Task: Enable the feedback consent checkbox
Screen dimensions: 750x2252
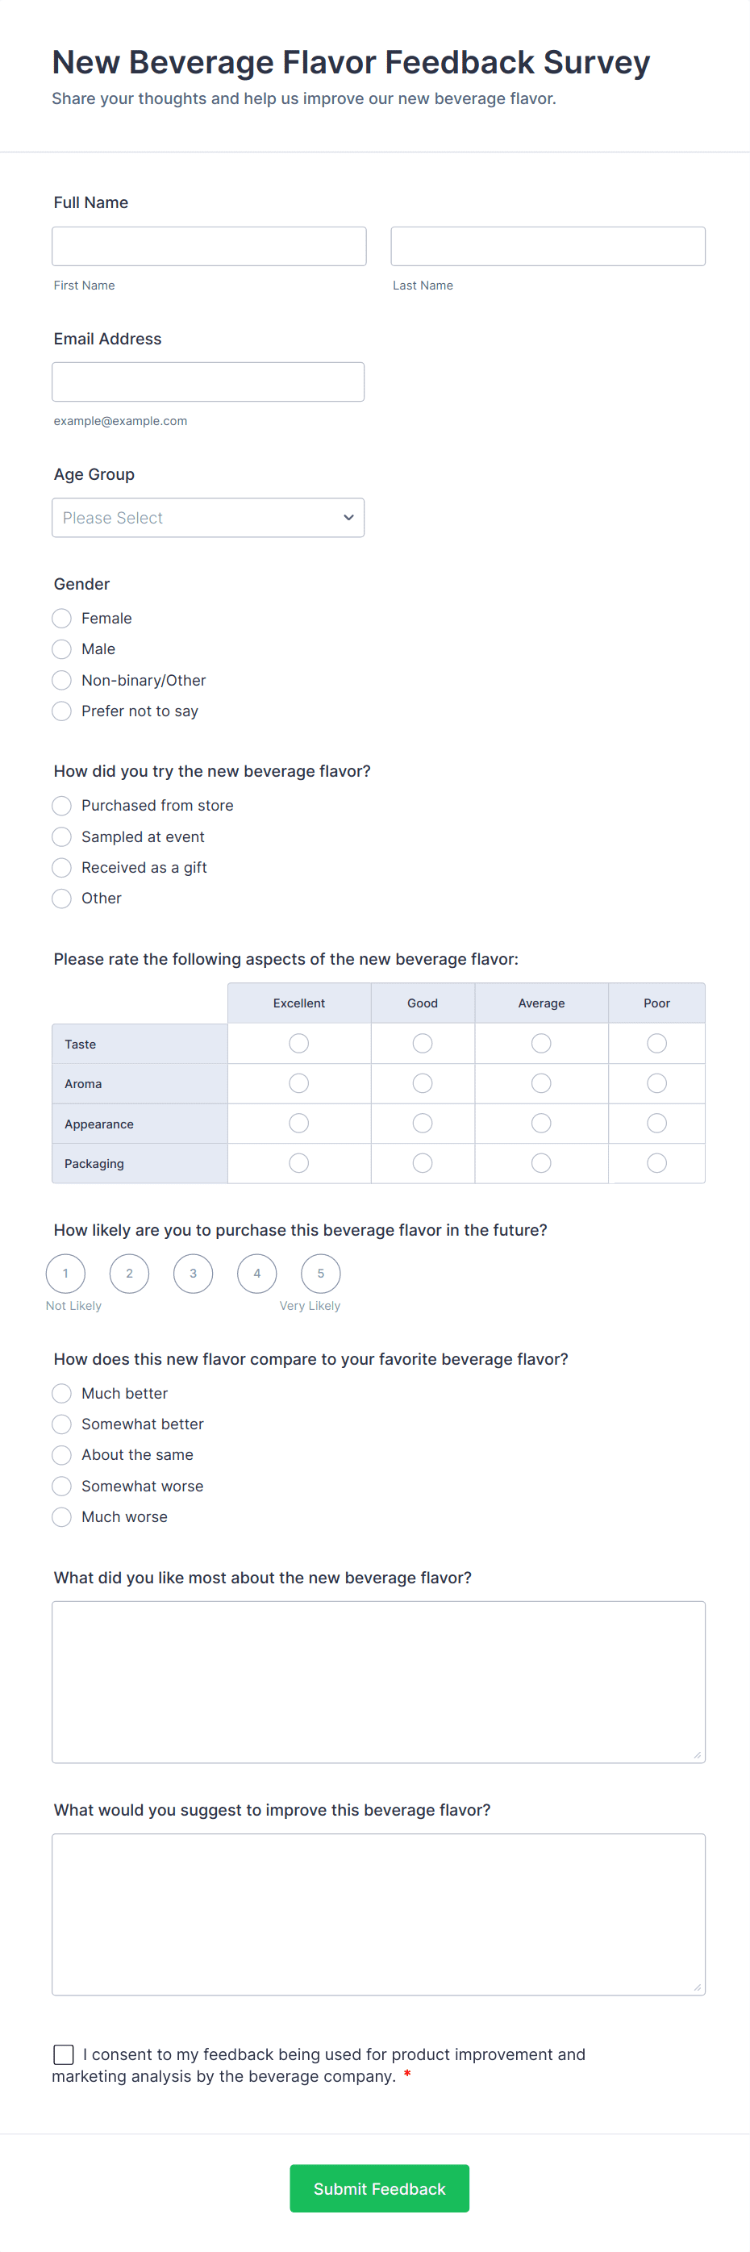Action: 62,2054
